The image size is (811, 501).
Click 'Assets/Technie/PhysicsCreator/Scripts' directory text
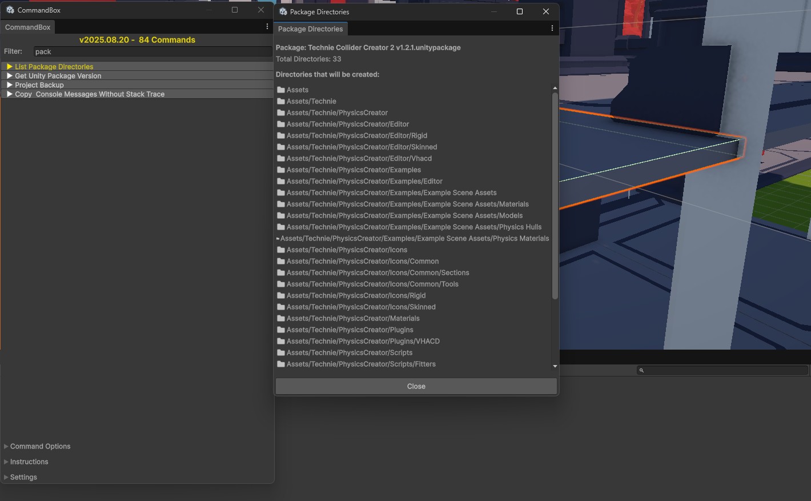(x=350, y=352)
